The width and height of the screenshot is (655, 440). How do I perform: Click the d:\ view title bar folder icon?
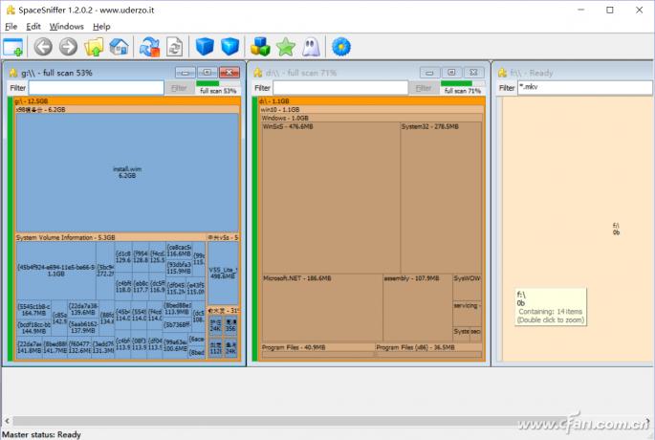(258, 73)
